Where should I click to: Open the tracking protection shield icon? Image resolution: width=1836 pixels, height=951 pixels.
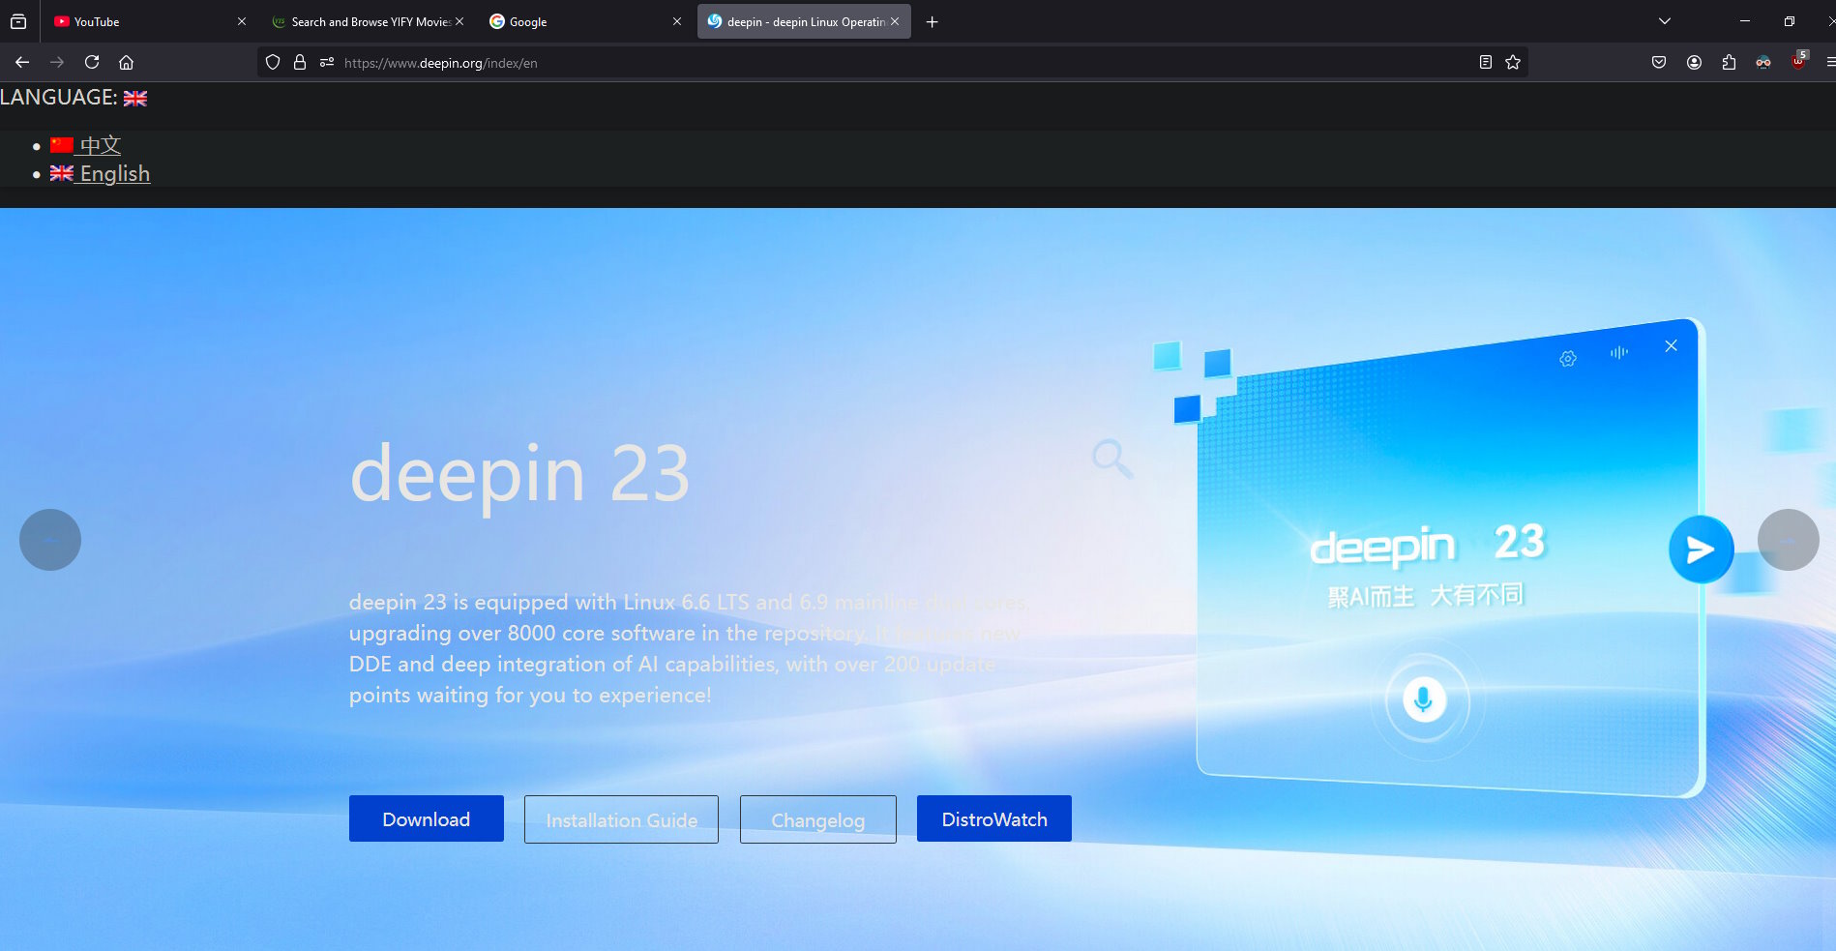click(x=273, y=62)
